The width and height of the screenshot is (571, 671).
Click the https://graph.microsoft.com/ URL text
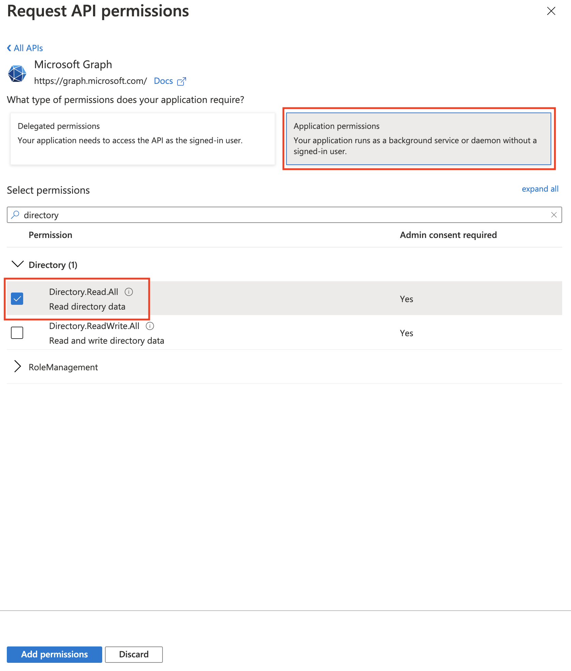coord(90,81)
